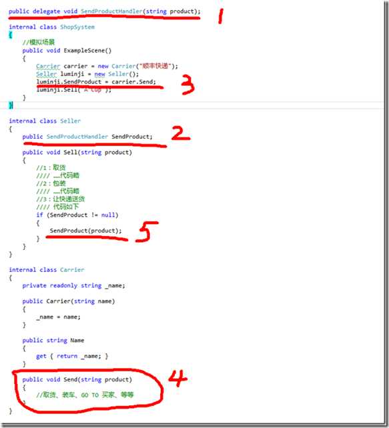The image size is (389, 428).
Task: Click the 'get { return _name; }' accessor line
Action: coord(72,356)
